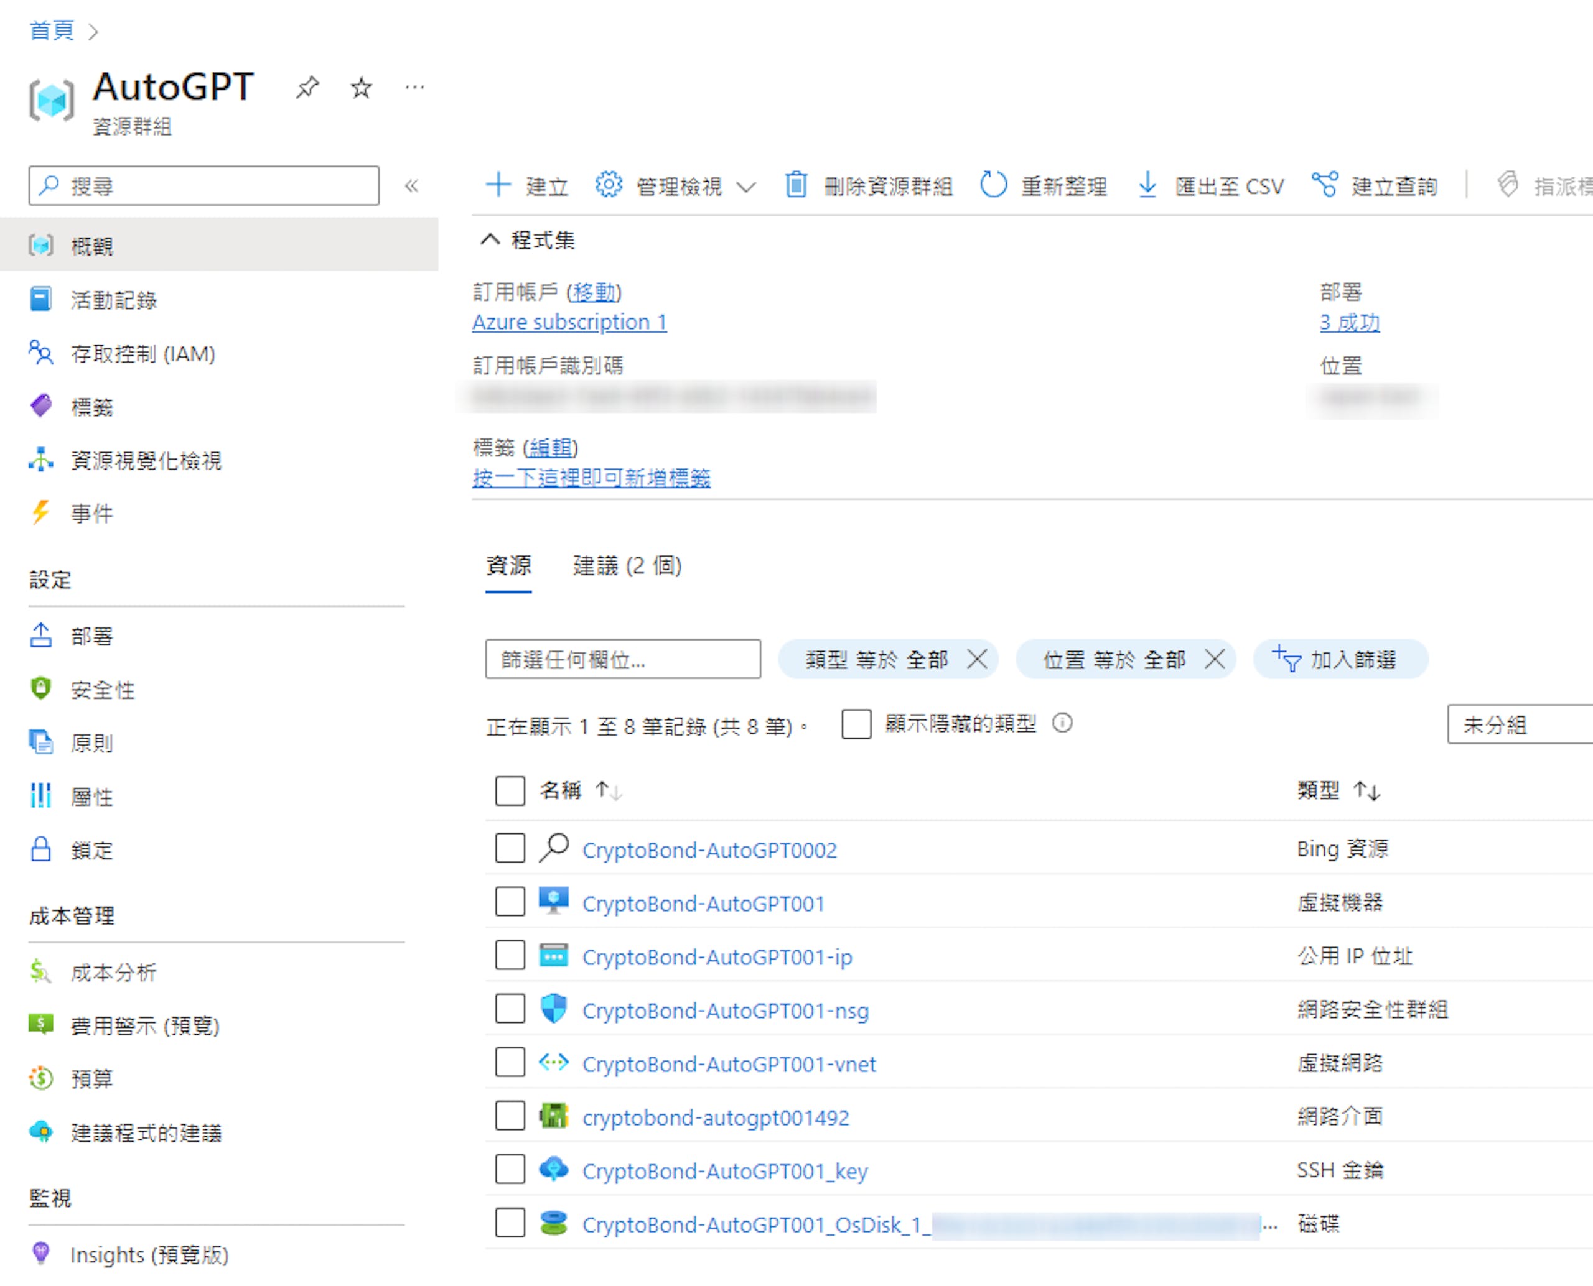Click 按一下這裡即可新增標籤 link

(x=592, y=478)
